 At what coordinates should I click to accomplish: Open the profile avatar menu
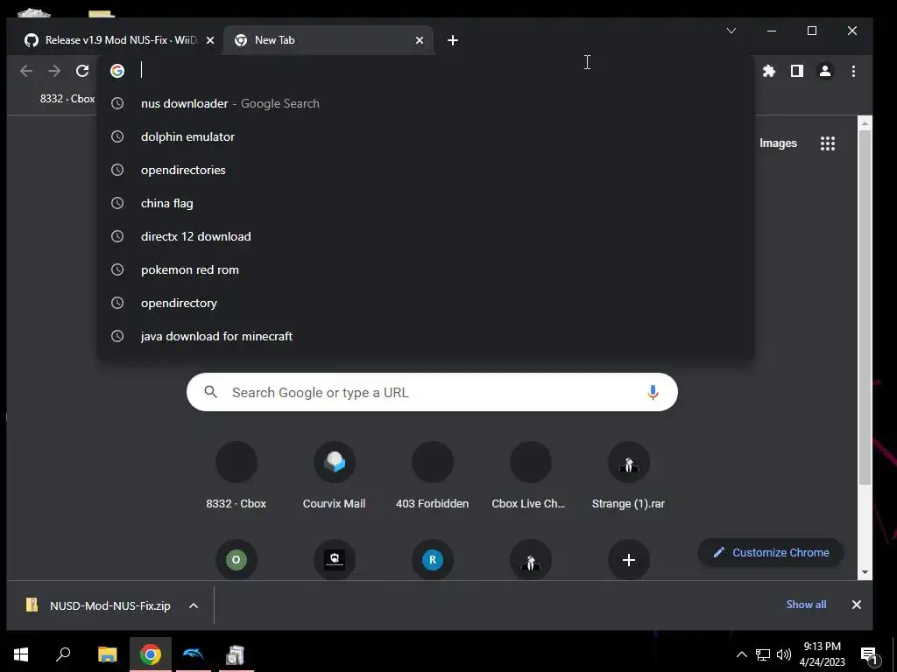(825, 71)
